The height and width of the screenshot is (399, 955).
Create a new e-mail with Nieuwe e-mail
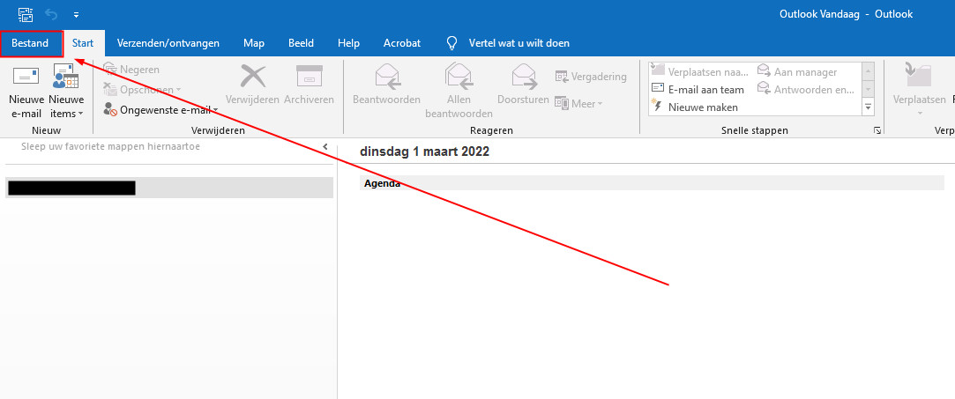26,92
